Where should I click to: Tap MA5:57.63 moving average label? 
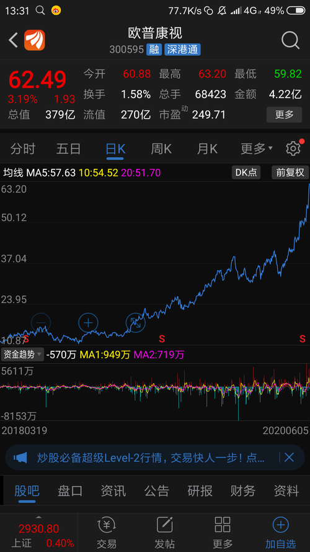pos(51,173)
